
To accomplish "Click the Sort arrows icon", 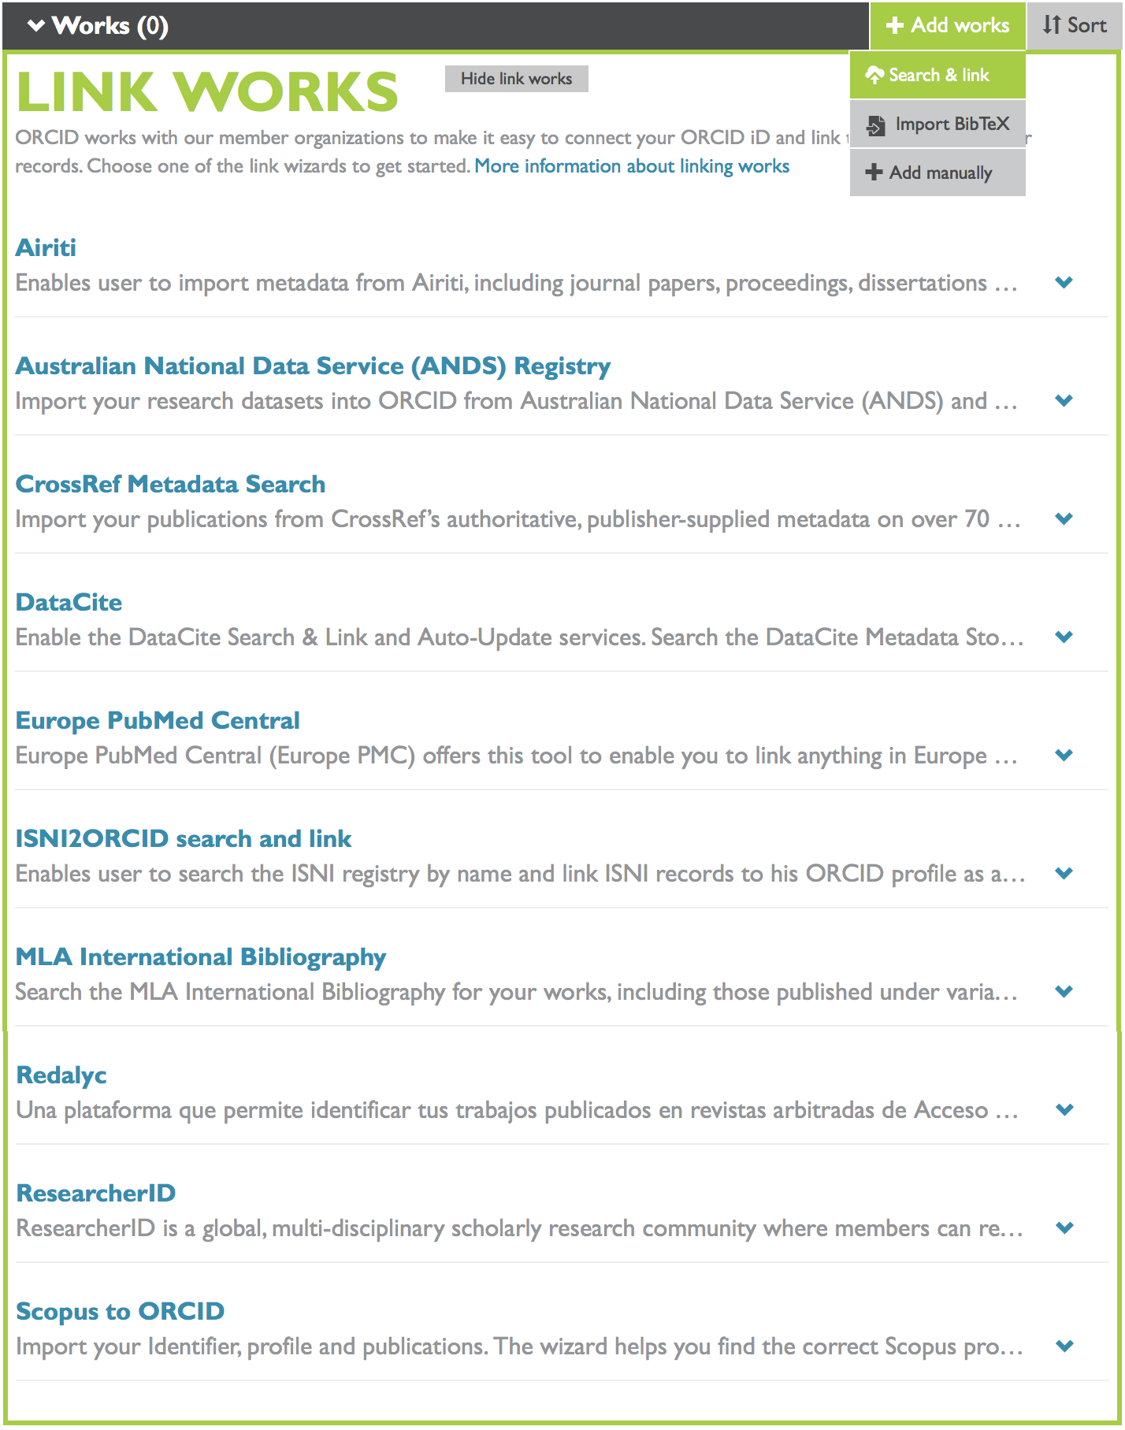I will 1052,25.
